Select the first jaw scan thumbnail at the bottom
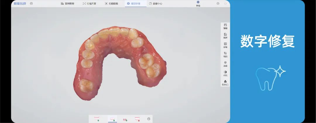Viewport: 316px width, 123px height. [x=97, y=119]
